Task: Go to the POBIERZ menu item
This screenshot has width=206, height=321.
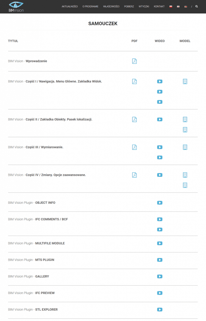Action: pyautogui.click(x=129, y=6)
